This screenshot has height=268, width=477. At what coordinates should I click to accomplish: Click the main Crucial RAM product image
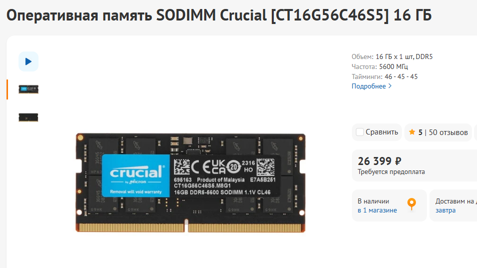pyautogui.click(x=190, y=183)
